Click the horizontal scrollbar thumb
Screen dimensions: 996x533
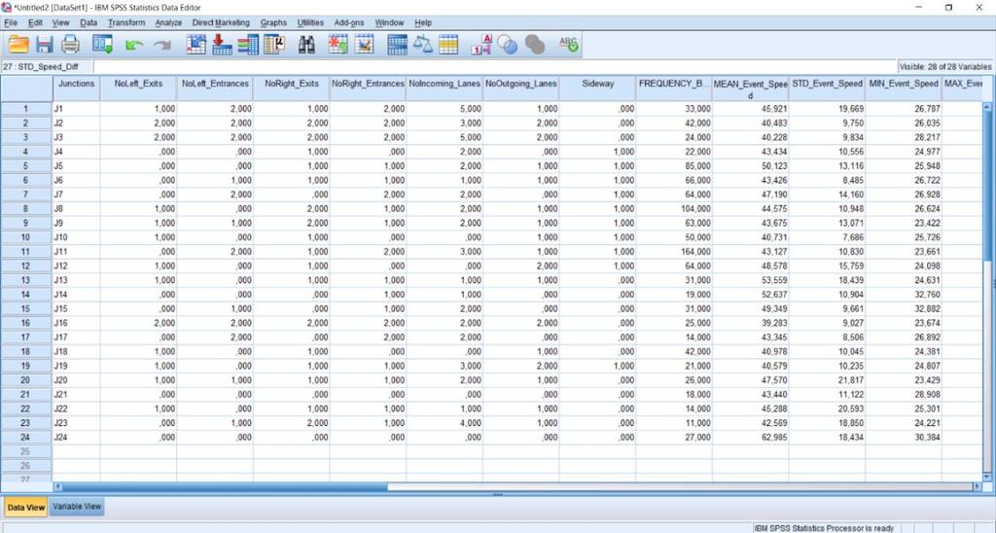pyautogui.click(x=225, y=486)
